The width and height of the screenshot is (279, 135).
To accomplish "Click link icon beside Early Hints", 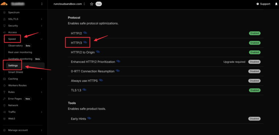I will click(x=89, y=118).
